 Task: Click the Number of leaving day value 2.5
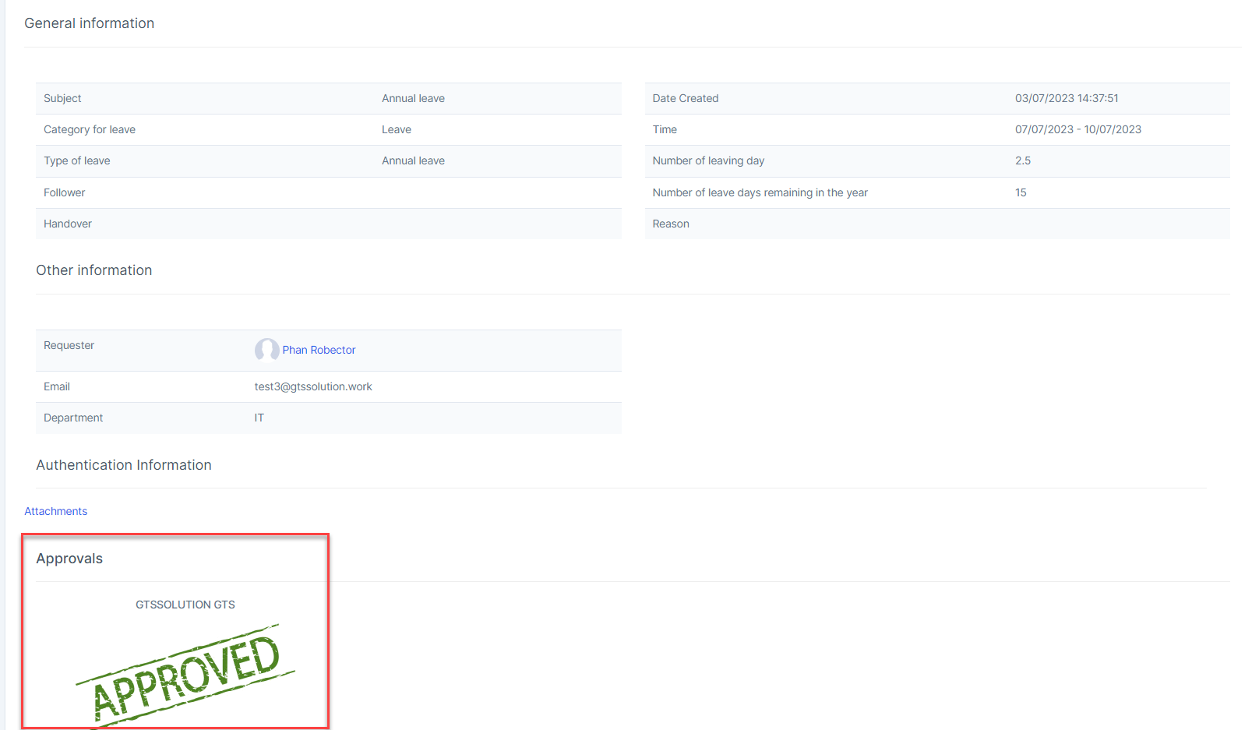tap(1022, 160)
